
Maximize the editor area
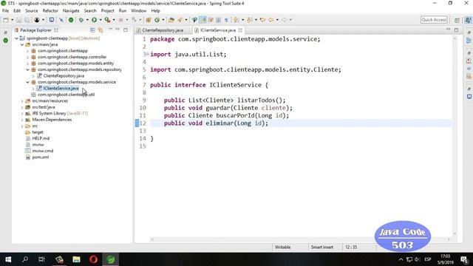[x=456, y=30]
